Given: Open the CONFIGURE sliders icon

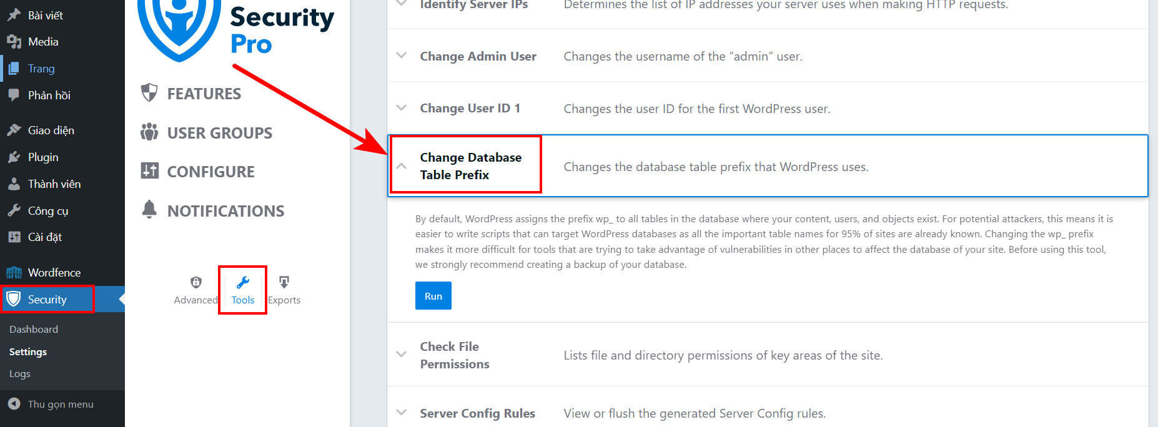Looking at the screenshot, I should (x=150, y=170).
